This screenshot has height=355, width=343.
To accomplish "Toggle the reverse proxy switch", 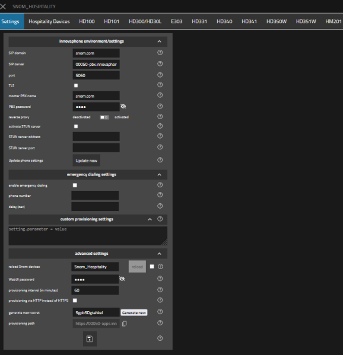I will pyautogui.click(x=104, y=117).
